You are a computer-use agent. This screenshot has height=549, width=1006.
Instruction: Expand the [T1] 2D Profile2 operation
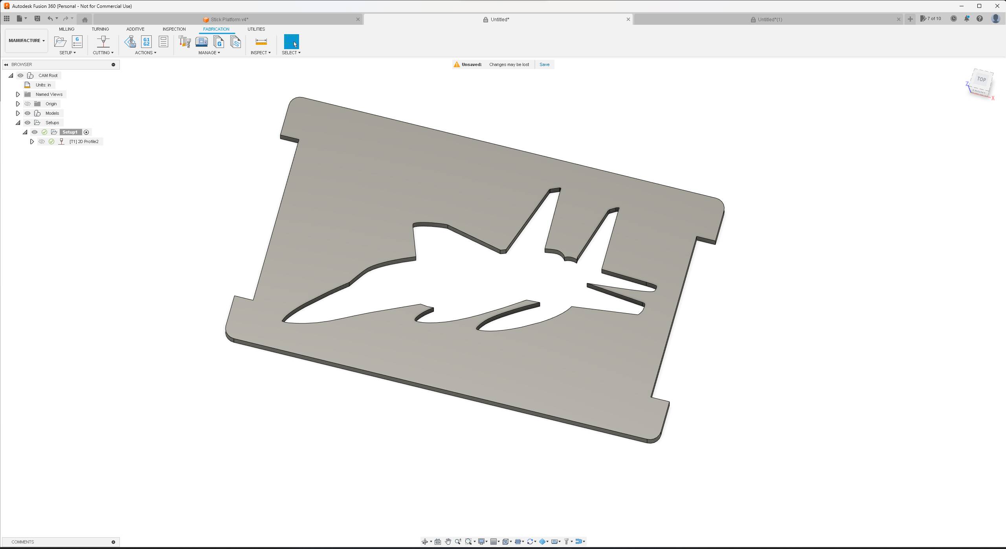click(x=32, y=141)
